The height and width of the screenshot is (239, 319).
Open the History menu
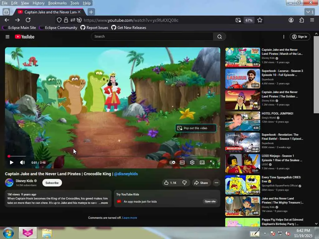pyautogui.click(x=38, y=3)
